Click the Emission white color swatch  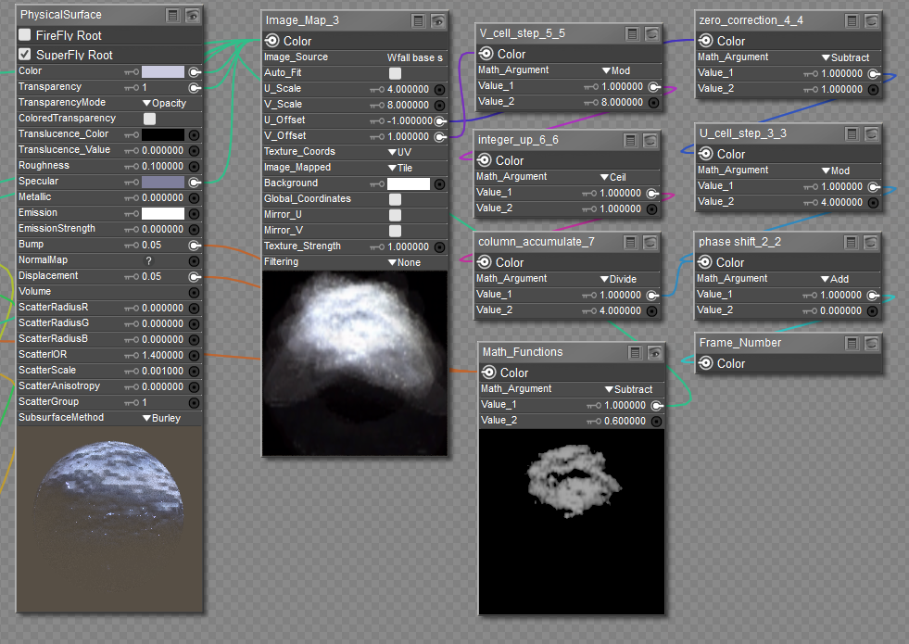163,213
